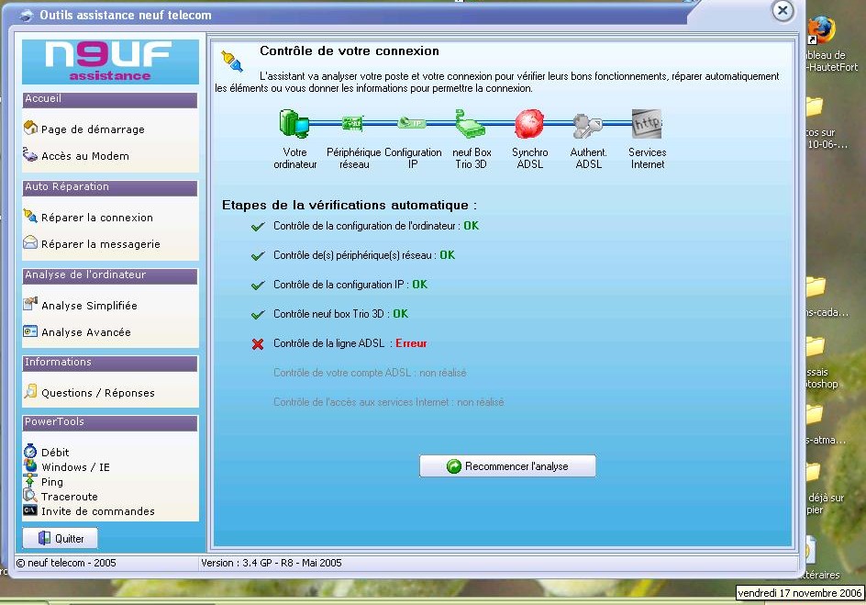Screen dimensions: 866x605
Task: Click "Contrôle neuf box Trio 3D" line
Action: (340, 313)
